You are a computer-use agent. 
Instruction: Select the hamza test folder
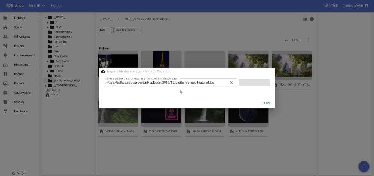click(x=61, y=42)
